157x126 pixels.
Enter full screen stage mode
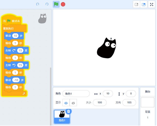151,4
